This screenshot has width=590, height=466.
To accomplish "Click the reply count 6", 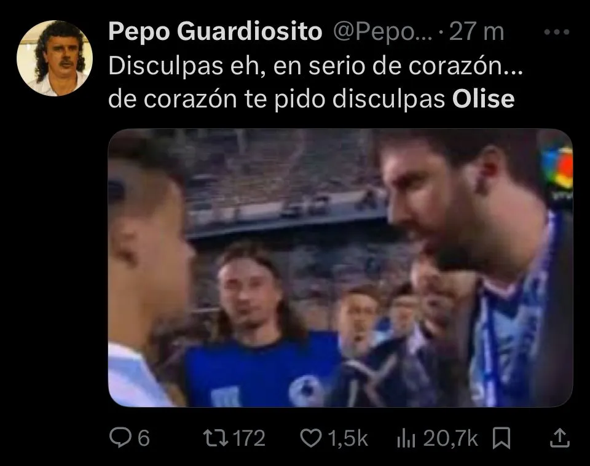I will 143,438.
